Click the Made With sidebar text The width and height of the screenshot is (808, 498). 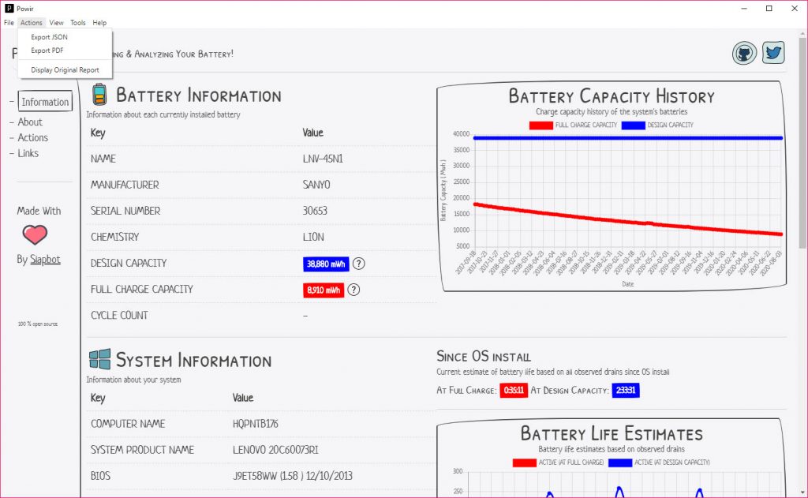coord(39,211)
